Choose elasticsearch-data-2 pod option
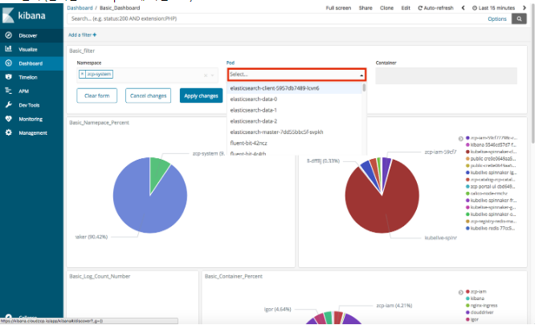This screenshot has width=539, height=325. (294, 121)
